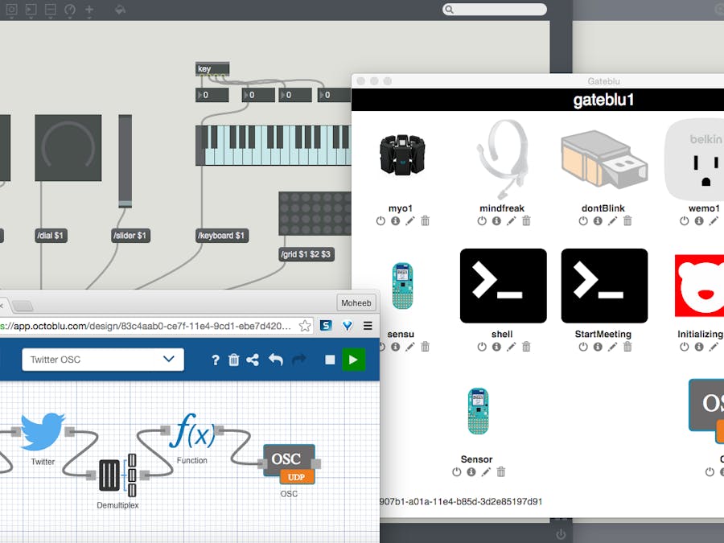Focus the Max window search field
Image resolution: width=724 pixels, height=543 pixels.
[x=495, y=9]
